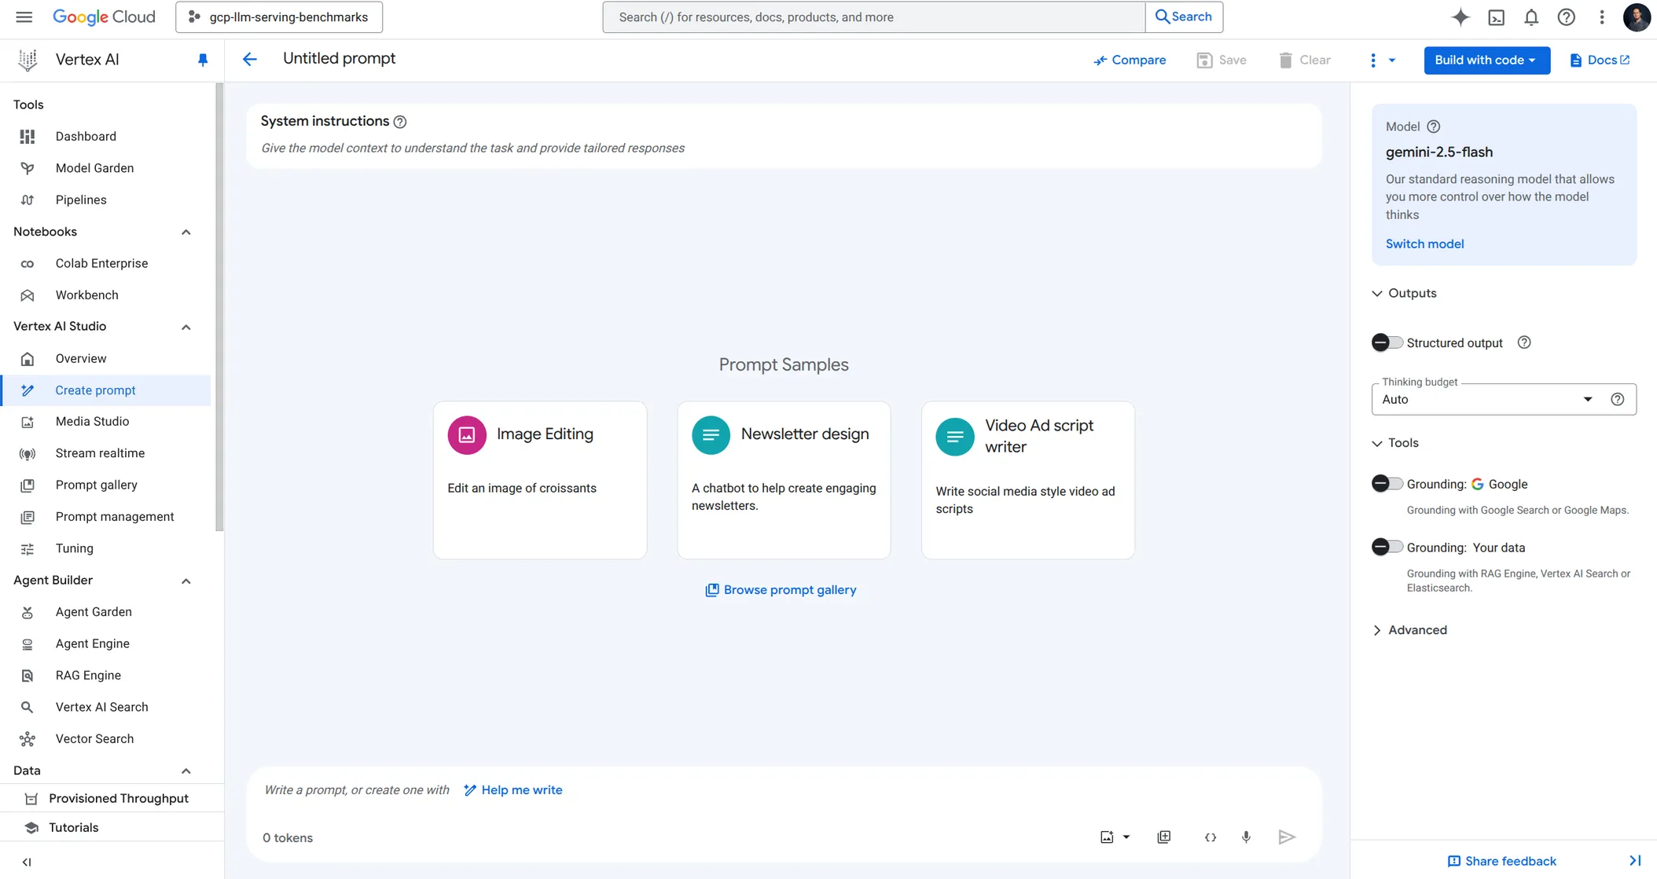Click the Google Cloud search input field
The height and width of the screenshot is (879, 1657).
pyautogui.click(x=873, y=16)
